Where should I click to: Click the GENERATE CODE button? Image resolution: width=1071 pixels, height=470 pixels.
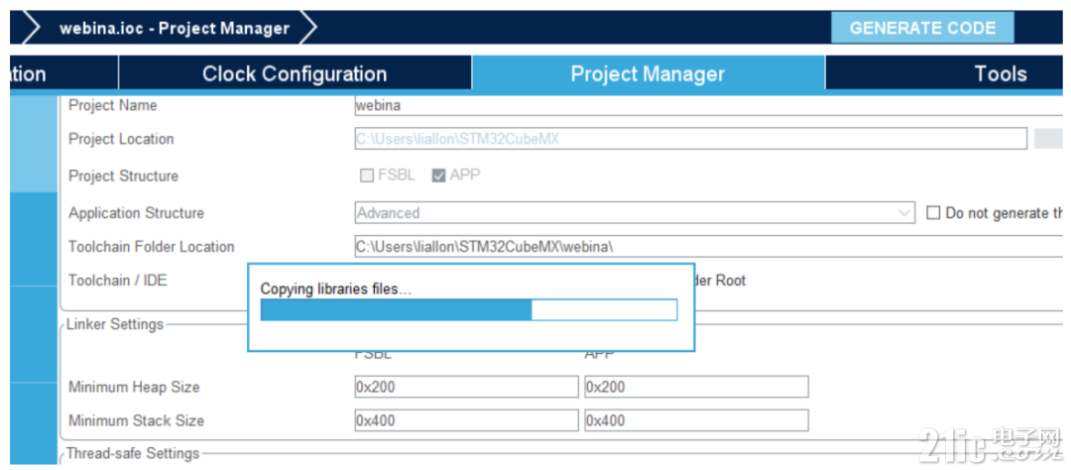point(922,28)
